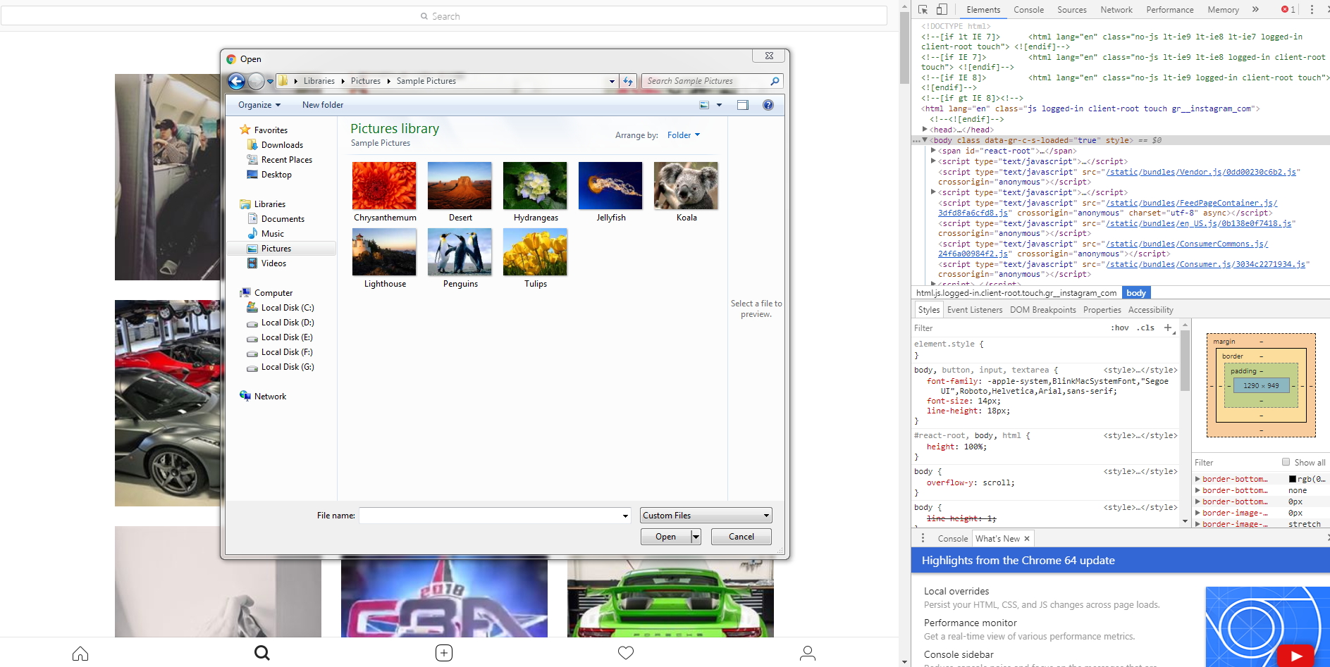Image resolution: width=1330 pixels, height=667 pixels.
Task: Click the dialog Back arrow button
Action: click(x=236, y=82)
